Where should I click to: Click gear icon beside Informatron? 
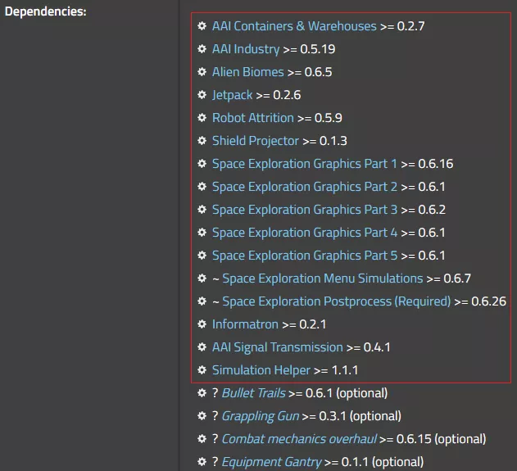[202, 324]
